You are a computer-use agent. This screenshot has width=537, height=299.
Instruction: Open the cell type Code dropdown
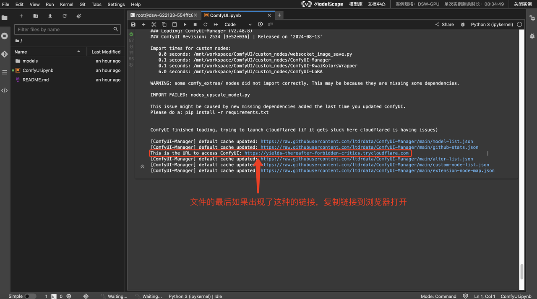238,24
